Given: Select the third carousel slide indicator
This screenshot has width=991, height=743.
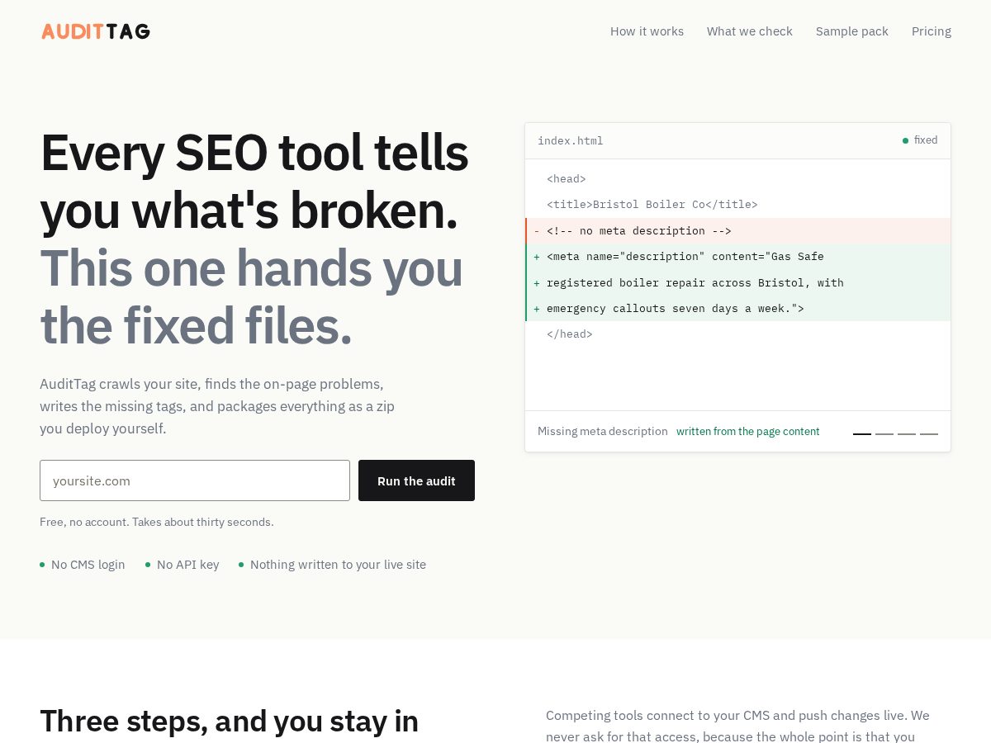Looking at the screenshot, I should 907,433.
